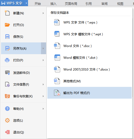Image resolution: width=134 pixels, height=139 pixels.
Task: Click the Word .doc file icon
Action: click(x=57, y=46)
